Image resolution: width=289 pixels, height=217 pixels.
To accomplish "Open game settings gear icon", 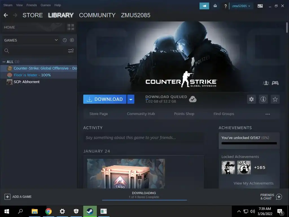I will (x=251, y=99).
